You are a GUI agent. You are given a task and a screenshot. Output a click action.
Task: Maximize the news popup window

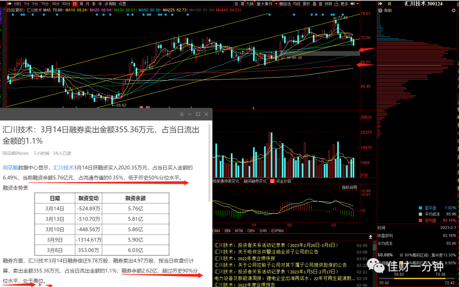(198, 114)
